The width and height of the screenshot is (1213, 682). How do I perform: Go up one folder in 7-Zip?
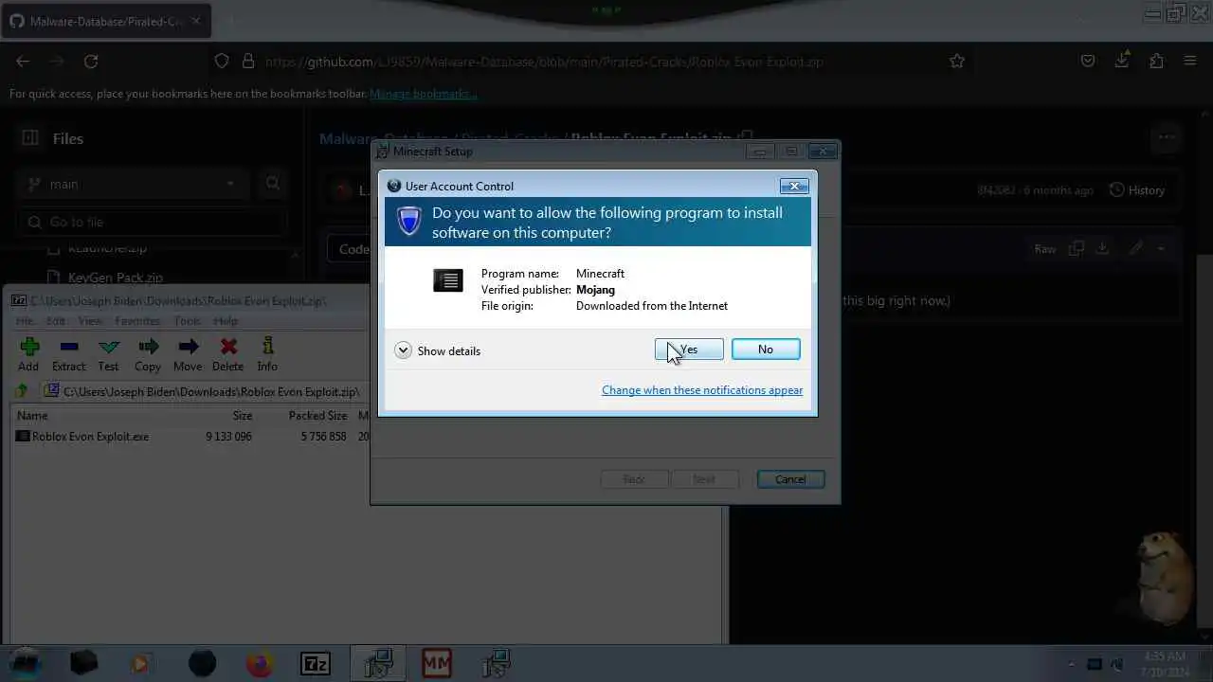(22, 391)
